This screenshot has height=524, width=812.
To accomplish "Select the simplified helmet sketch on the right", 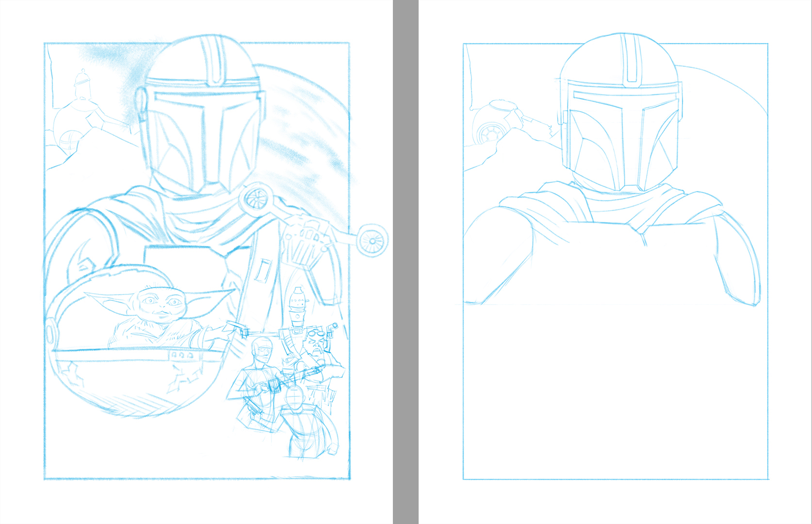I will 615,262.
